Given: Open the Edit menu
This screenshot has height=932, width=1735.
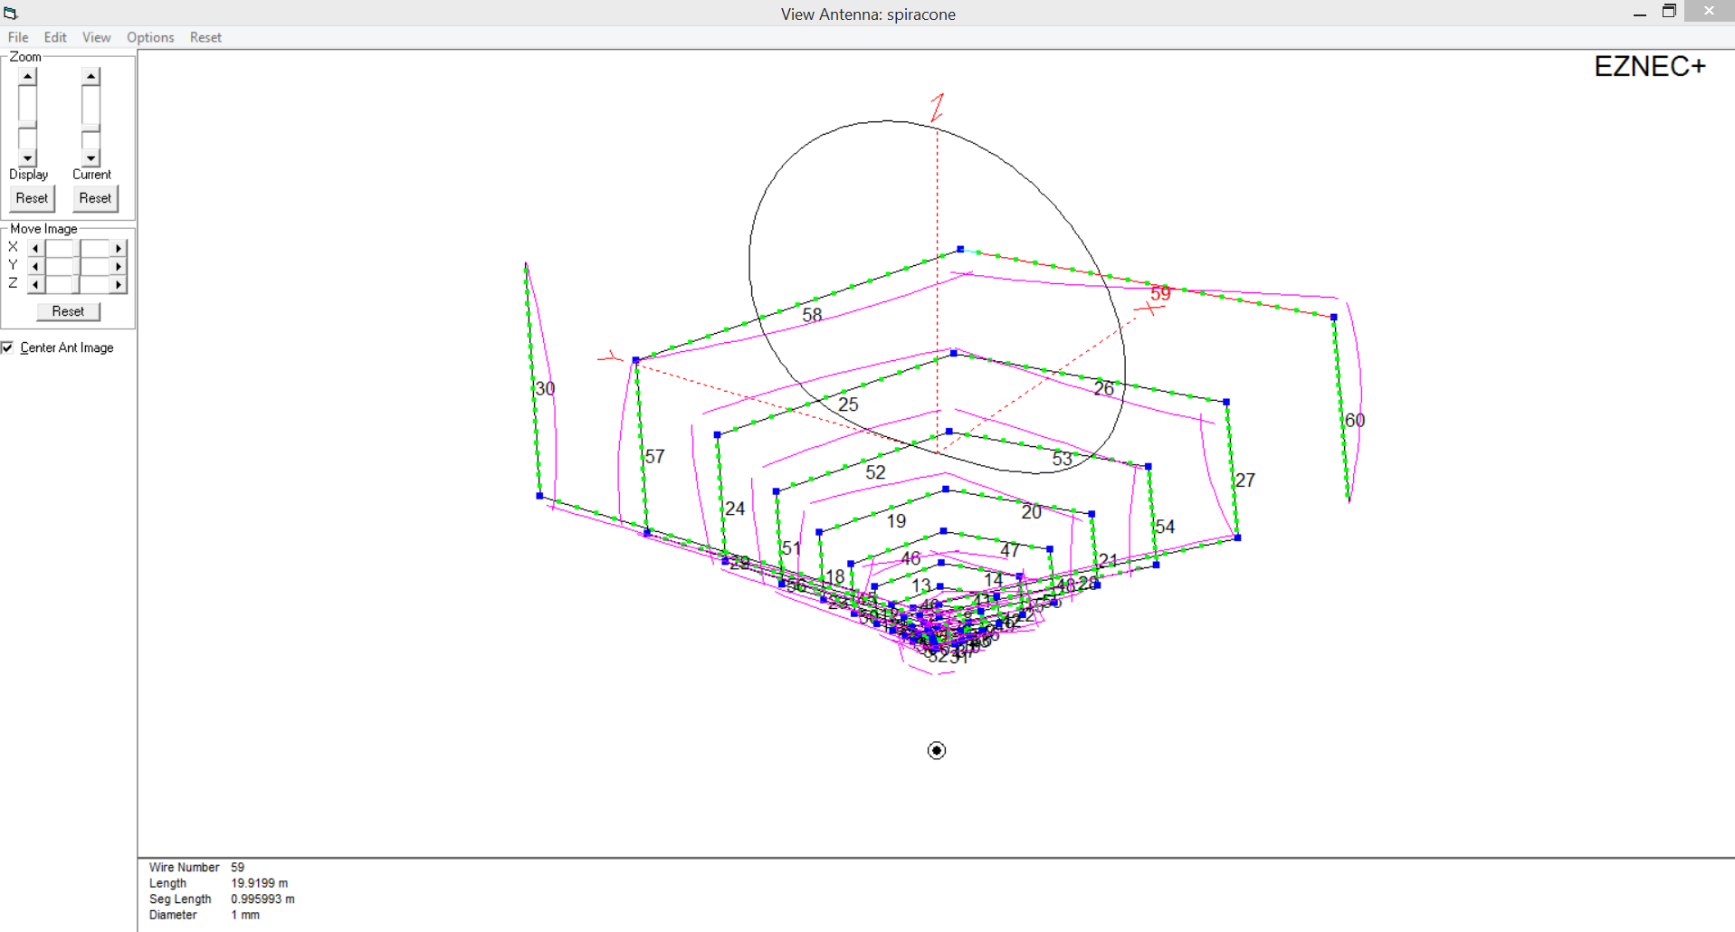Looking at the screenshot, I should 55,37.
